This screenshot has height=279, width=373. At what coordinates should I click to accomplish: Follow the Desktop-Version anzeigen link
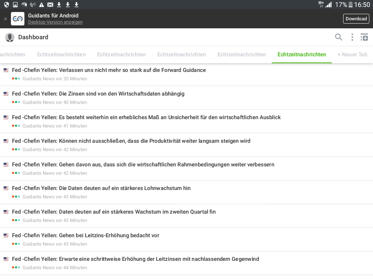[x=55, y=22]
